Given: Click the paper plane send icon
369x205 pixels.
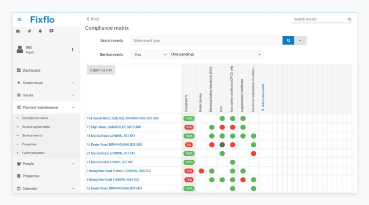Looking at the screenshot, I should 29,31.
